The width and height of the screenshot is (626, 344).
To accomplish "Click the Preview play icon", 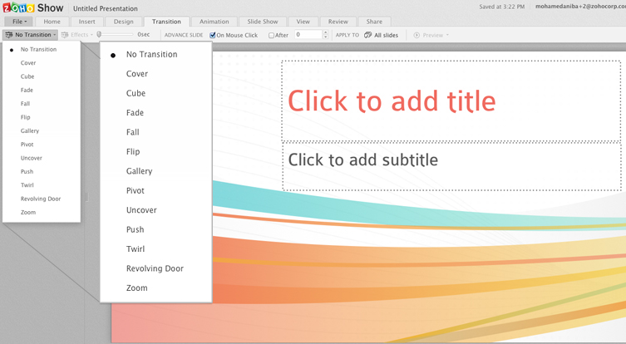I will click(417, 35).
